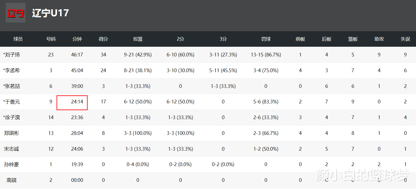Image resolution: width=416 pixels, height=190 pixels.
Task: Click player name 宋志诚
Action: (12, 149)
